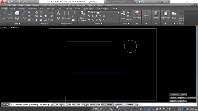This screenshot has width=198, height=111.
Task: Choose the Annotative option in command line
Action: [x=131, y=105]
